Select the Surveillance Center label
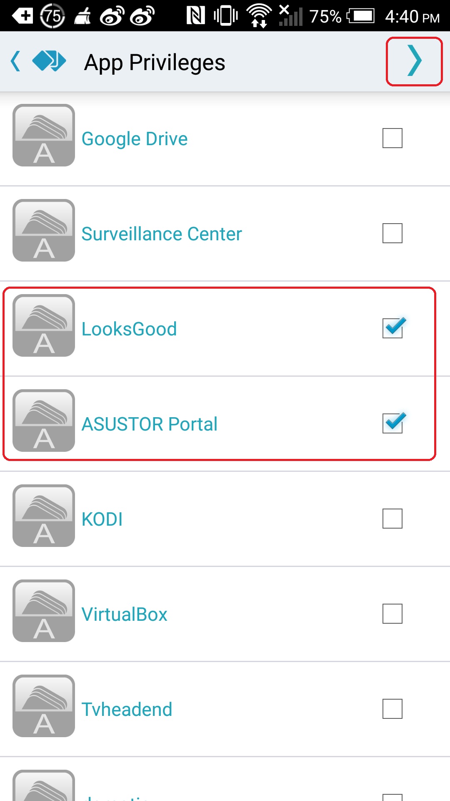450x801 pixels. [162, 234]
